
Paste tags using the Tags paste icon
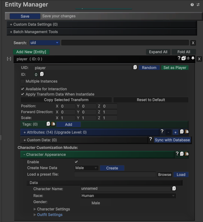[53, 124]
